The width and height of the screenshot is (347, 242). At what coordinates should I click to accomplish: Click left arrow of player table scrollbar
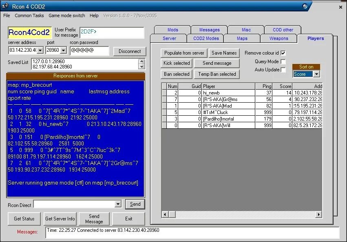tap(165, 214)
